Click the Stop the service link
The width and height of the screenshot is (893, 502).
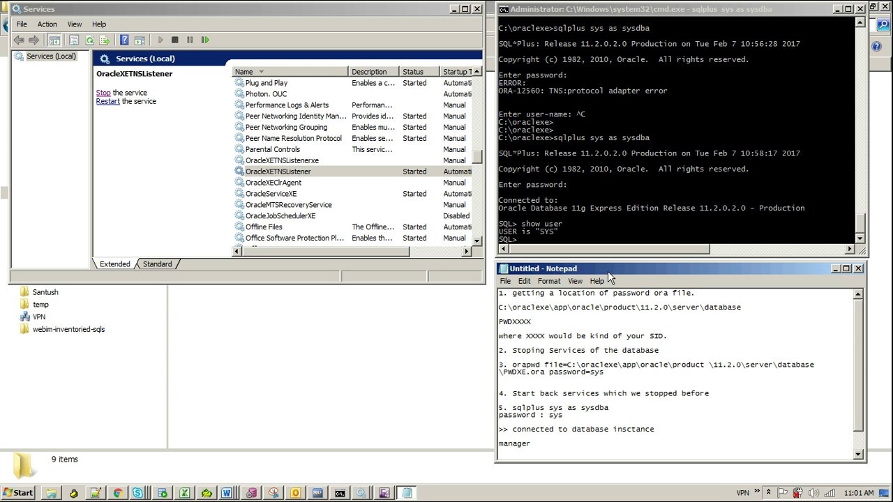click(103, 93)
